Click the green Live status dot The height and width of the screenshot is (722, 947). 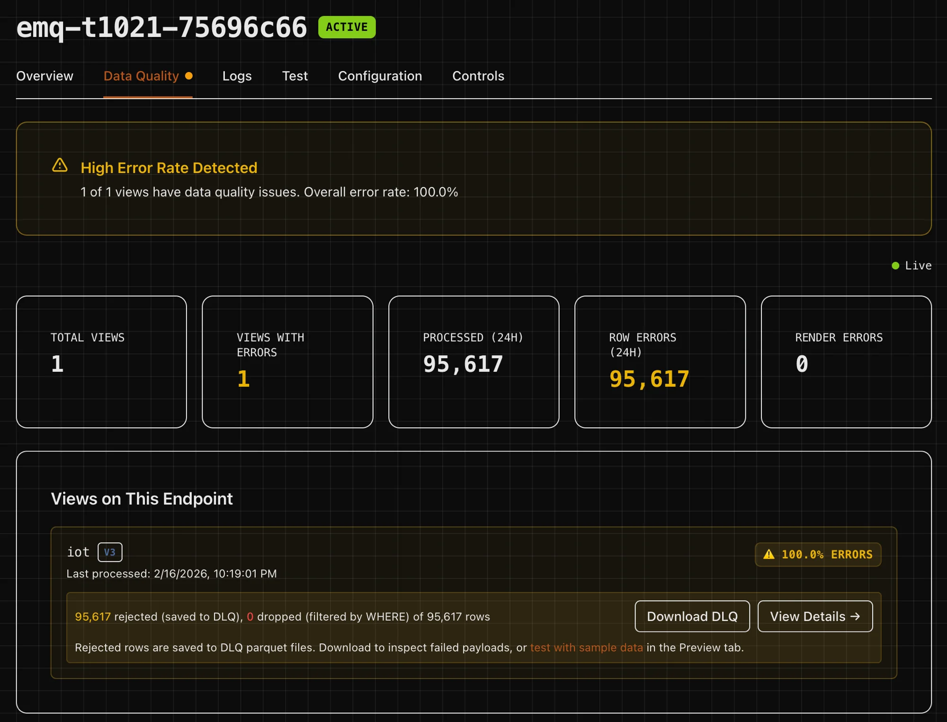[895, 265]
